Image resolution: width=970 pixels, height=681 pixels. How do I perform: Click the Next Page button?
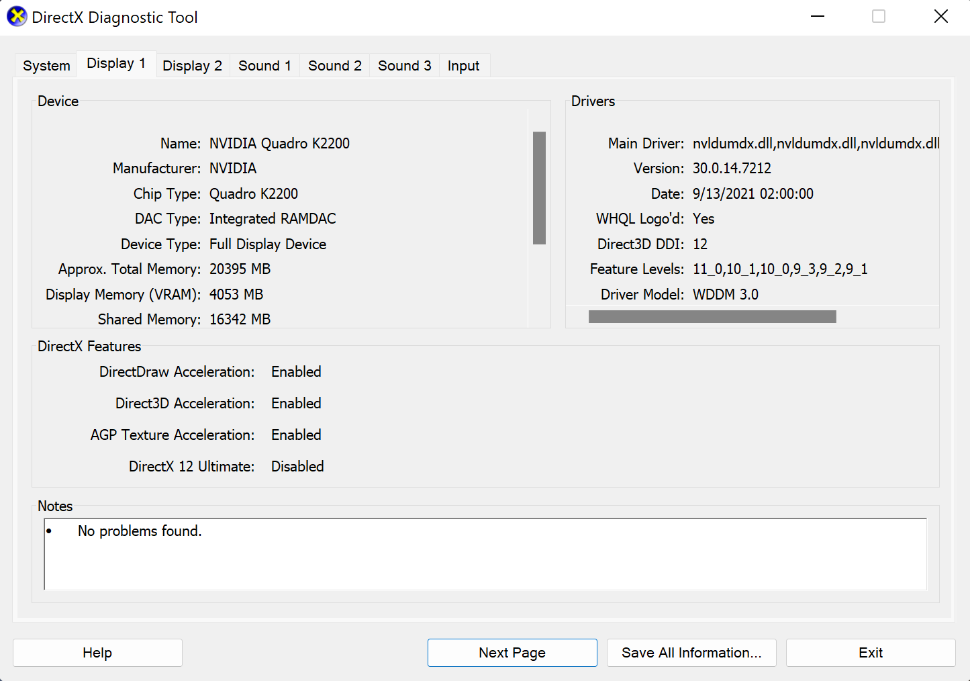point(512,653)
